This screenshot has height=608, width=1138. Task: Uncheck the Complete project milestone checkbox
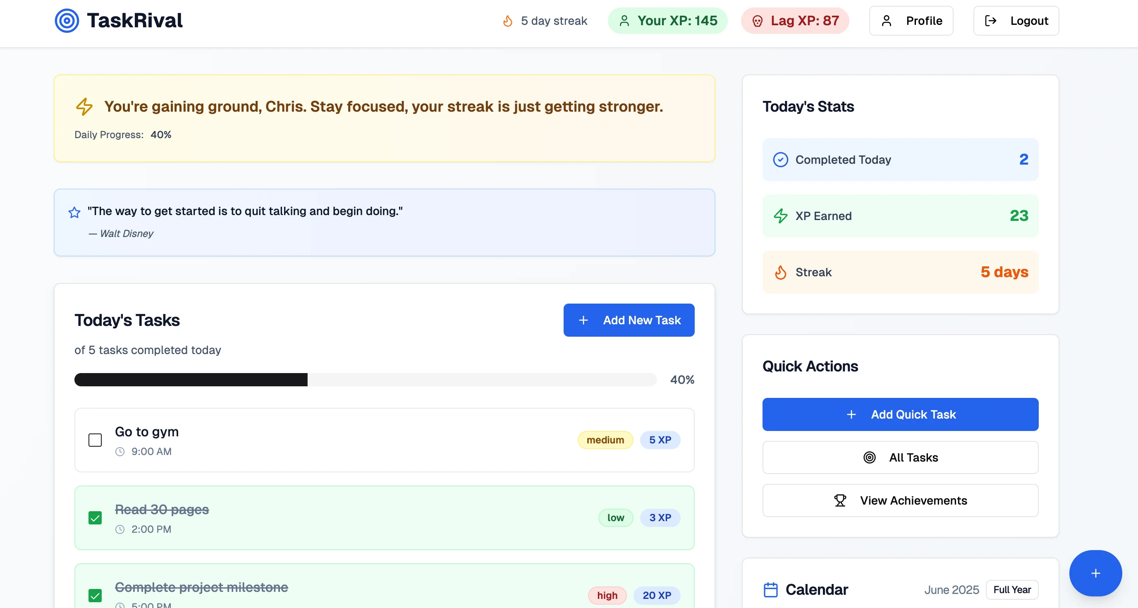[95, 595]
